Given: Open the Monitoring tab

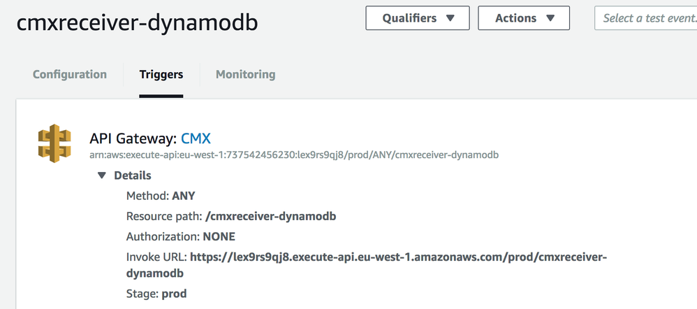Looking at the screenshot, I should coord(245,74).
